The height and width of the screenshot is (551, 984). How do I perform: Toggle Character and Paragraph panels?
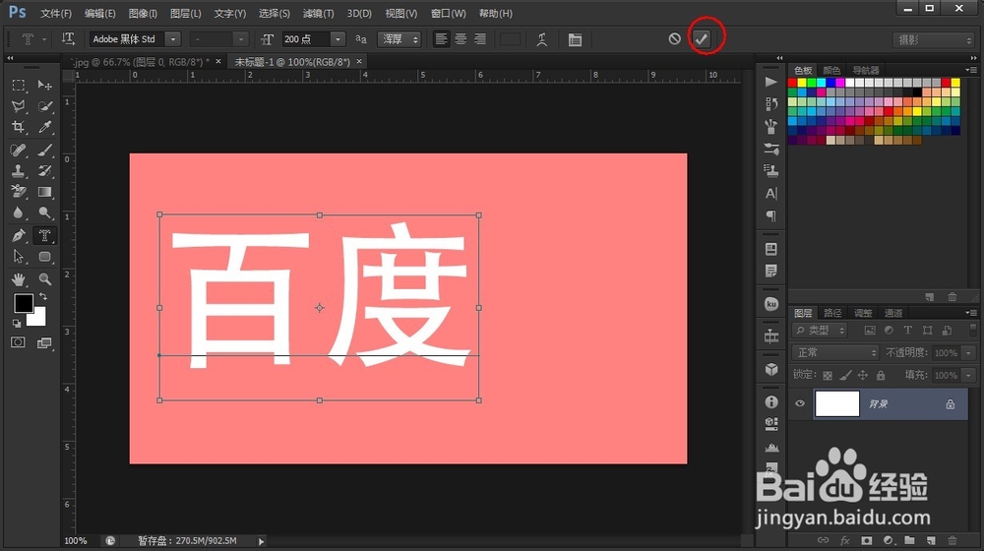click(575, 39)
